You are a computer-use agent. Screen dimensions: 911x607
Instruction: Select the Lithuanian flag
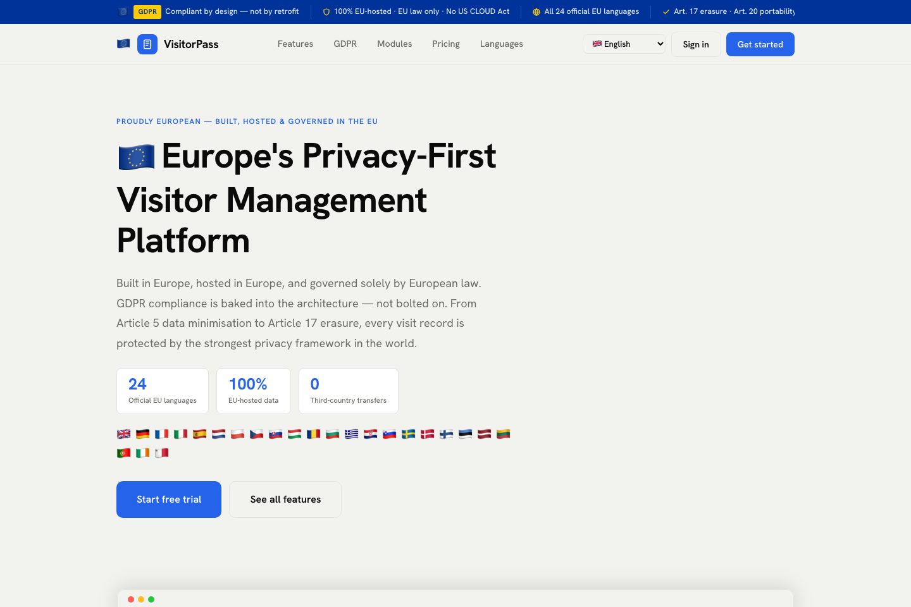[x=504, y=434]
